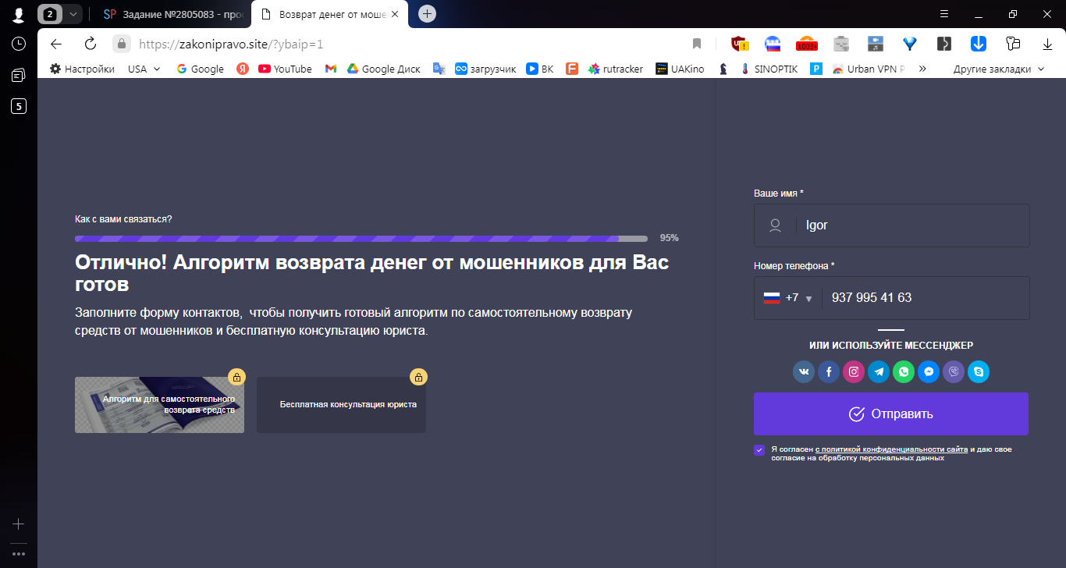Viewport: 1066px width, 568px height.
Task: Click Алгоритм для самостоятельного возврата средств card
Action: tap(159, 405)
